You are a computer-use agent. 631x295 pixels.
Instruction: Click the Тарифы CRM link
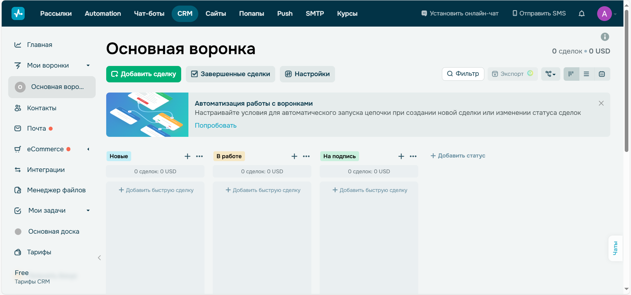[x=32, y=282]
